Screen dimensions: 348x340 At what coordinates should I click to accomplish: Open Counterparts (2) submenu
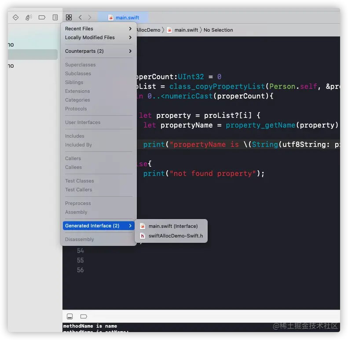[98, 51]
